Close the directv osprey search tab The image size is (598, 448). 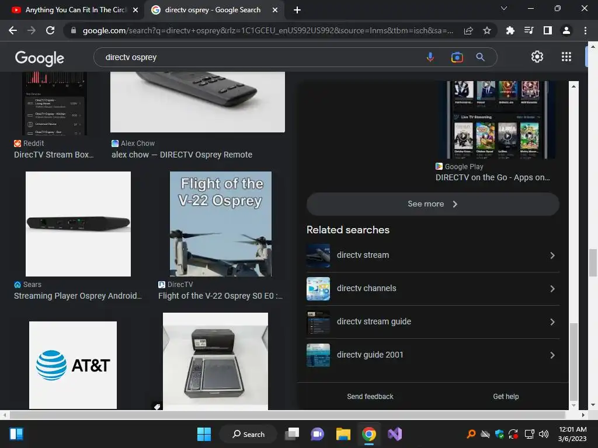click(275, 10)
